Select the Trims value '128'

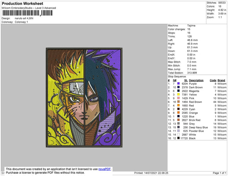pos(190,36)
